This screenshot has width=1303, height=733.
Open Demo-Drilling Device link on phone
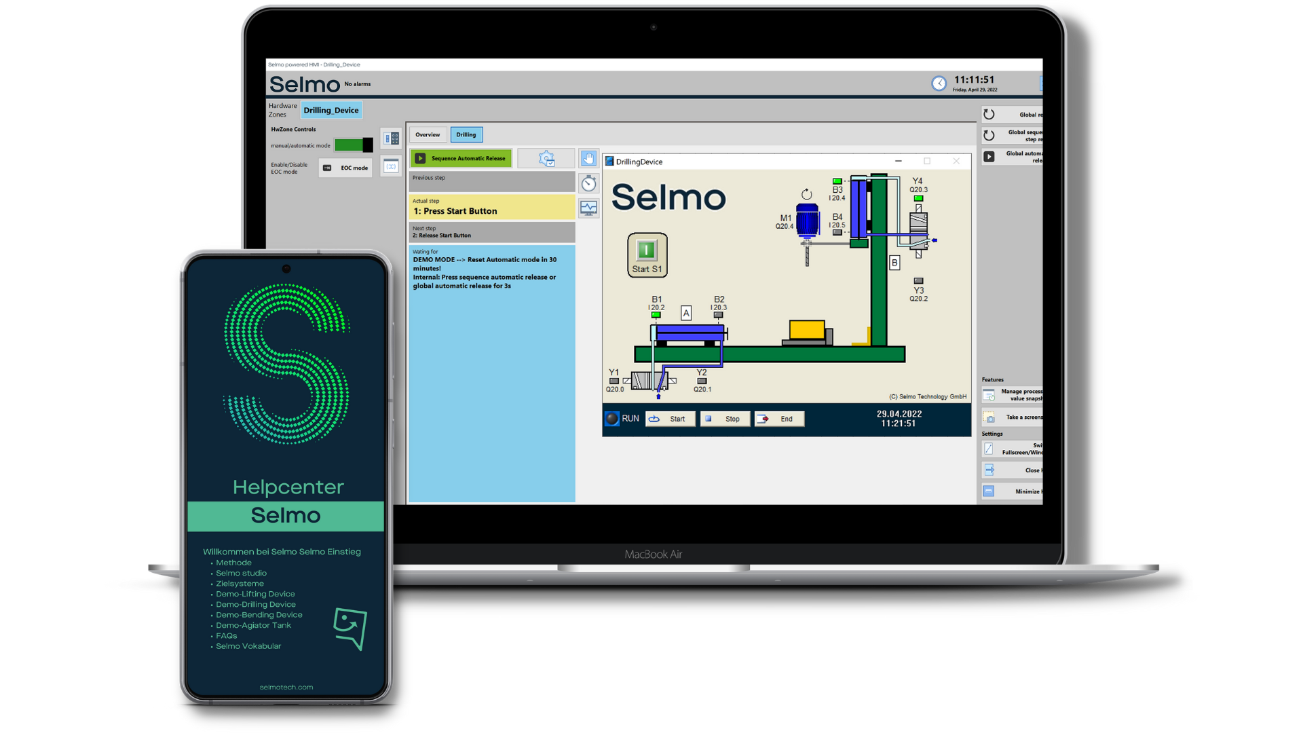(x=256, y=605)
